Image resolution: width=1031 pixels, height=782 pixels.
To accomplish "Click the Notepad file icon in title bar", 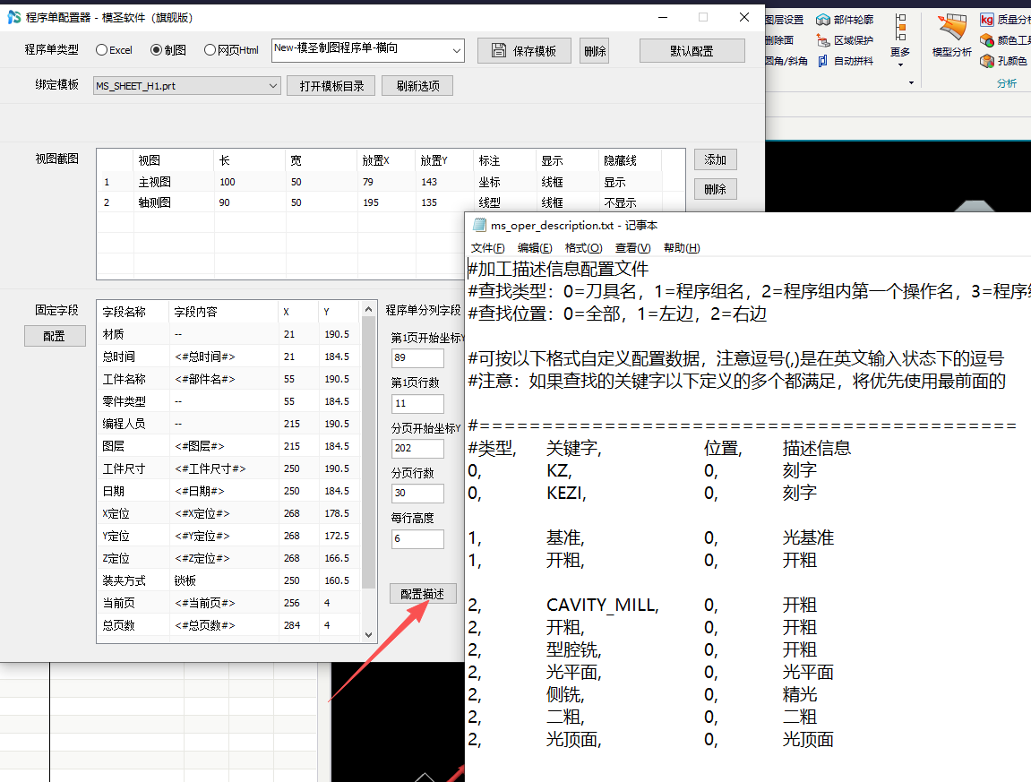I will pos(479,226).
